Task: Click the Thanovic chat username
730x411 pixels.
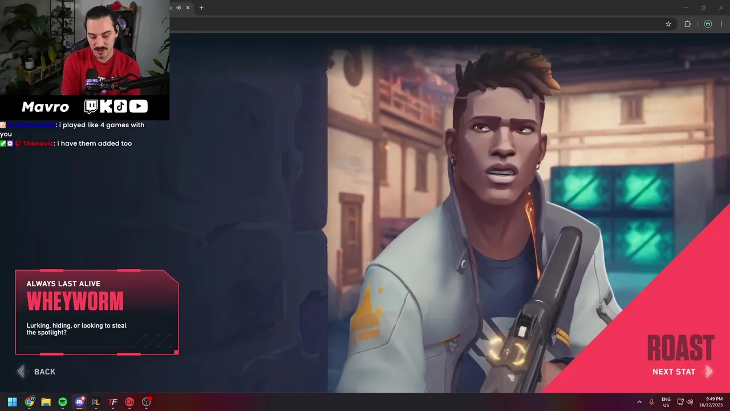Action: click(x=38, y=143)
